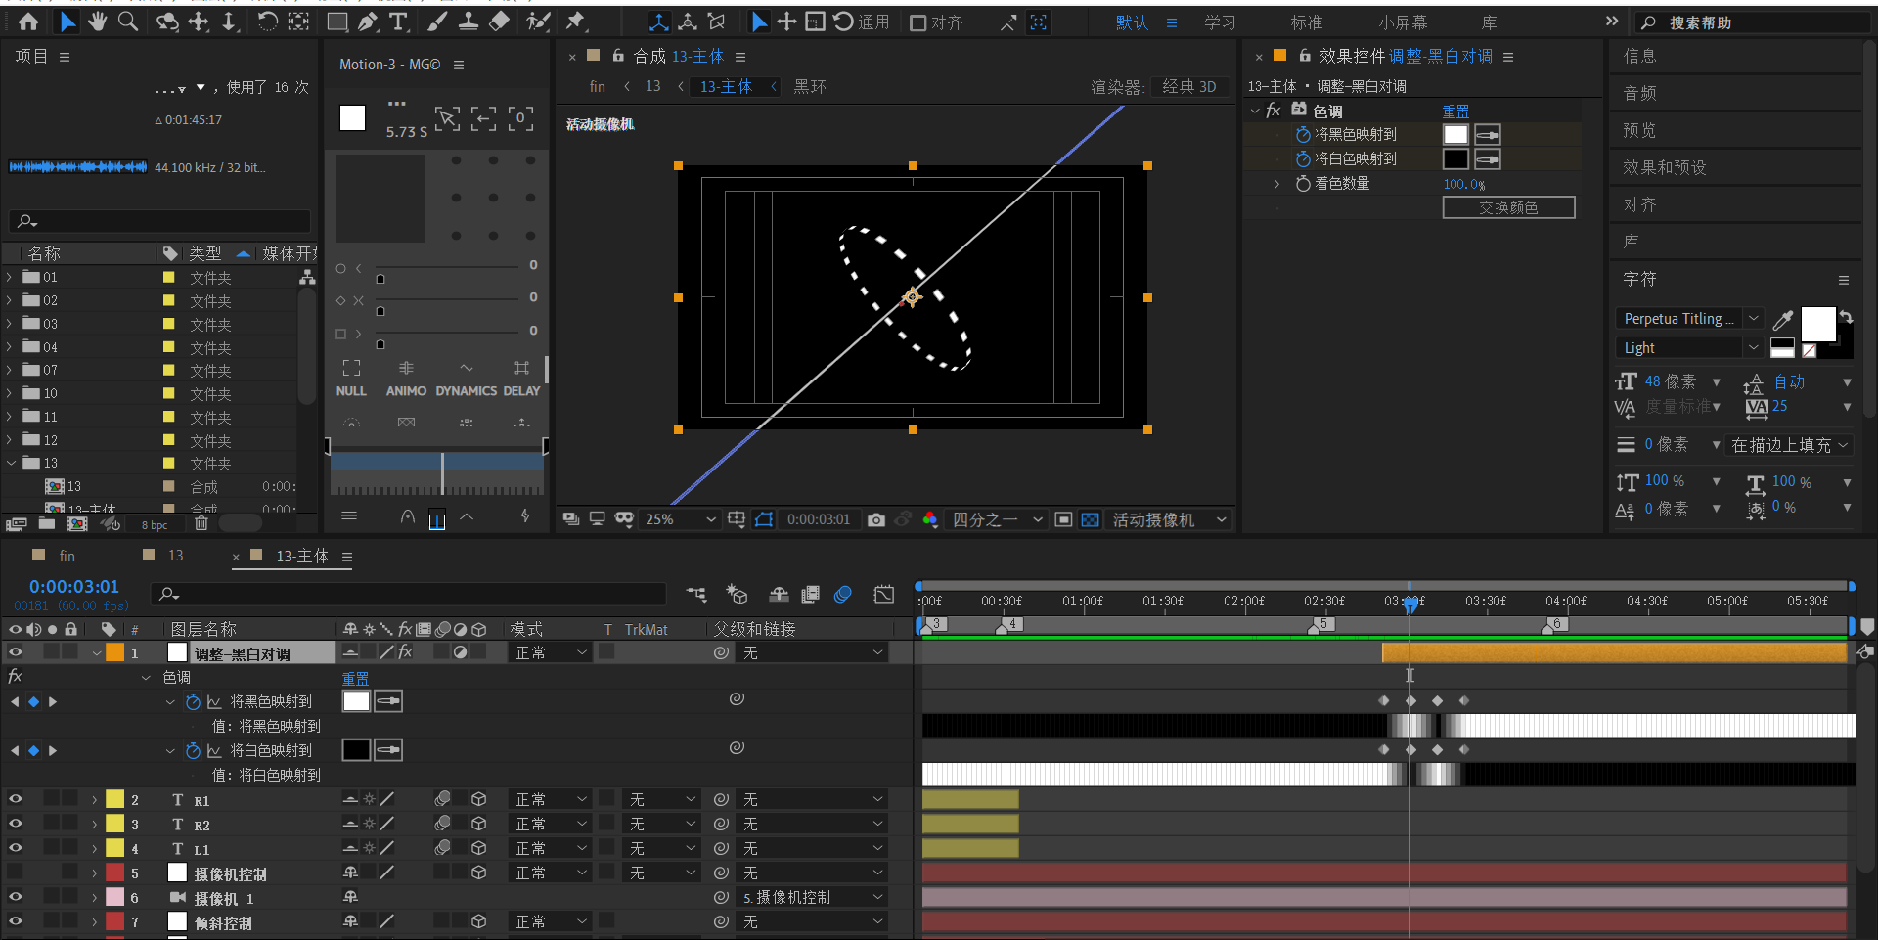Viewport: 1878px width, 940px height.
Task: Open the graph editor icon in timeline
Action: click(x=884, y=595)
